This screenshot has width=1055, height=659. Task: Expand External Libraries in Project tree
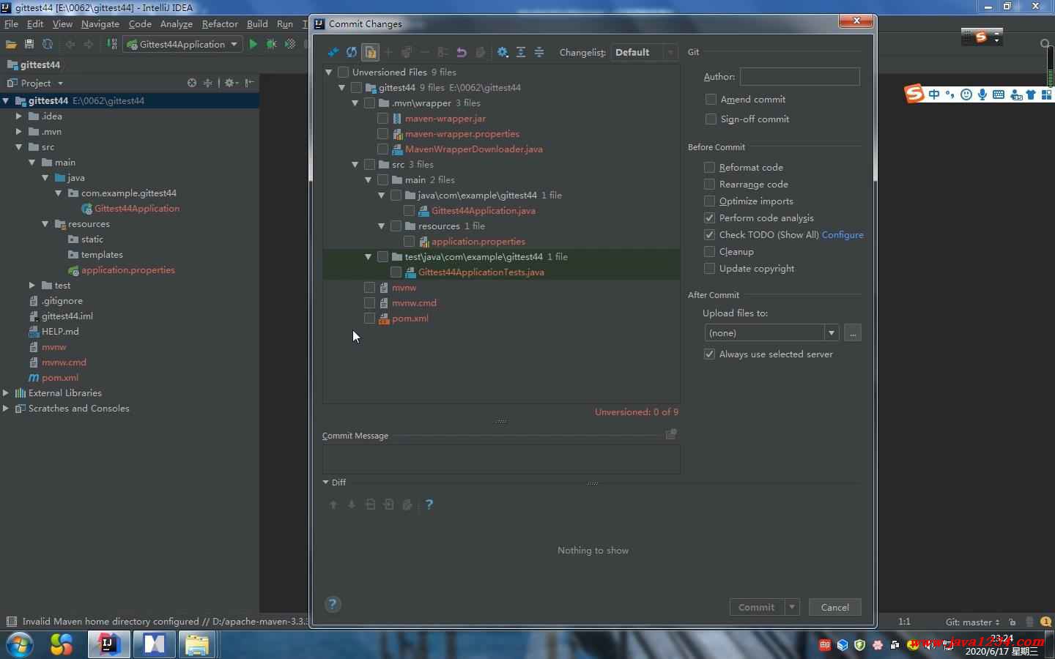(x=6, y=392)
